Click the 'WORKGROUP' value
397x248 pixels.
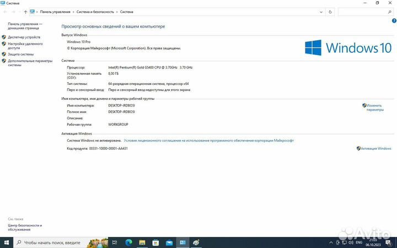click(x=118, y=125)
